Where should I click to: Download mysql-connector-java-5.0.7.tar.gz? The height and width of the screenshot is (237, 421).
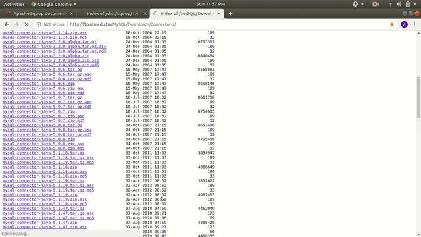(42, 97)
